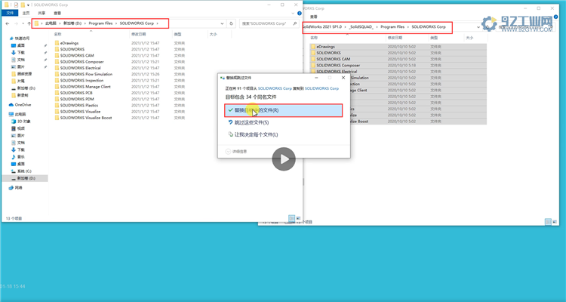Go back with left window's back arrow
Viewport: 566px width, 302px height.
(x=8, y=23)
